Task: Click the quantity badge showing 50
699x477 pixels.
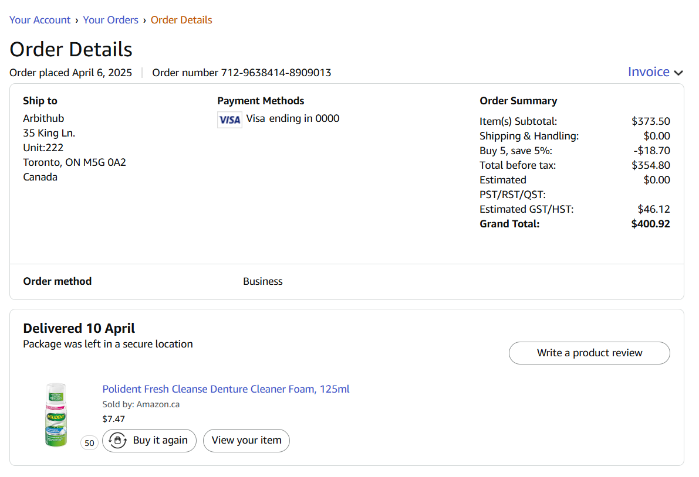Action: coord(89,442)
